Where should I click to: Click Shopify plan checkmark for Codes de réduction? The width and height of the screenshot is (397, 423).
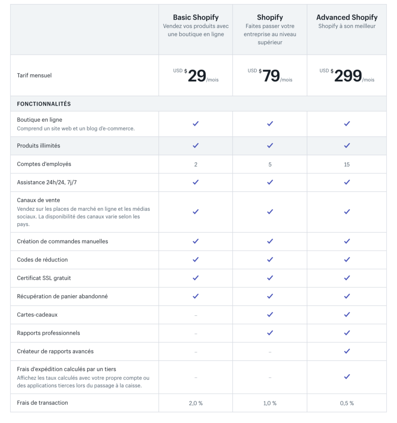pos(270,259)
